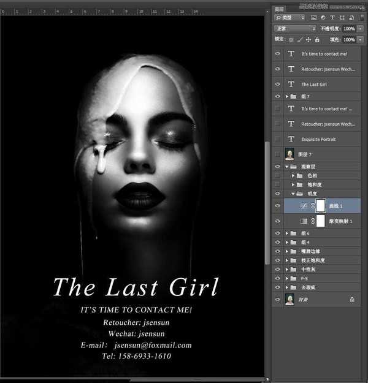Click the lock all icon
This screenshot has width=368, height=383.
(x=316, y=39)
